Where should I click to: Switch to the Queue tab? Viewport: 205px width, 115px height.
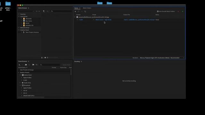pos(76,8)
